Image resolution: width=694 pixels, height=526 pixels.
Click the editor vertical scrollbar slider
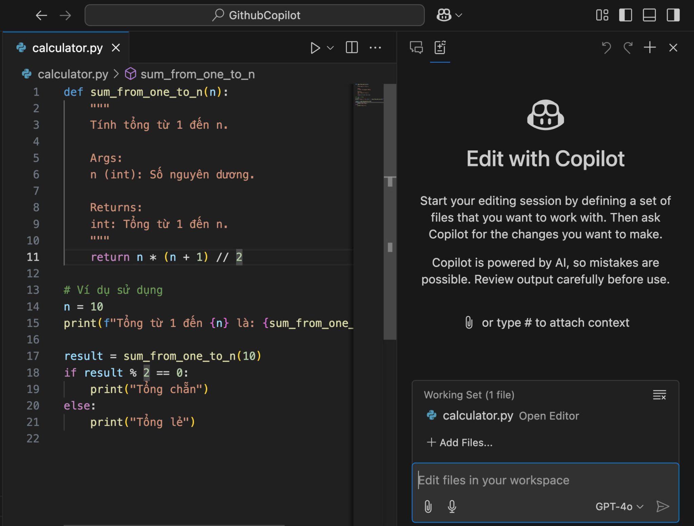[x=390, y=211]
